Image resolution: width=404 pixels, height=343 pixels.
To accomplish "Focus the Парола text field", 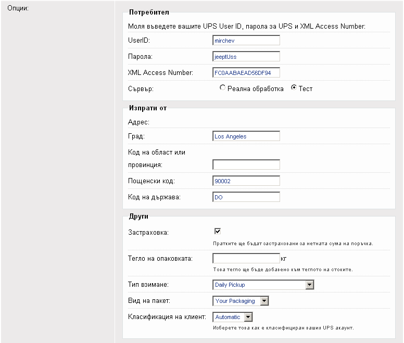I will tap(246, 56).
